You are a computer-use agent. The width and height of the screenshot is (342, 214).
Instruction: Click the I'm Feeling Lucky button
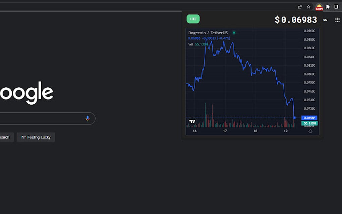pos(36,137)
